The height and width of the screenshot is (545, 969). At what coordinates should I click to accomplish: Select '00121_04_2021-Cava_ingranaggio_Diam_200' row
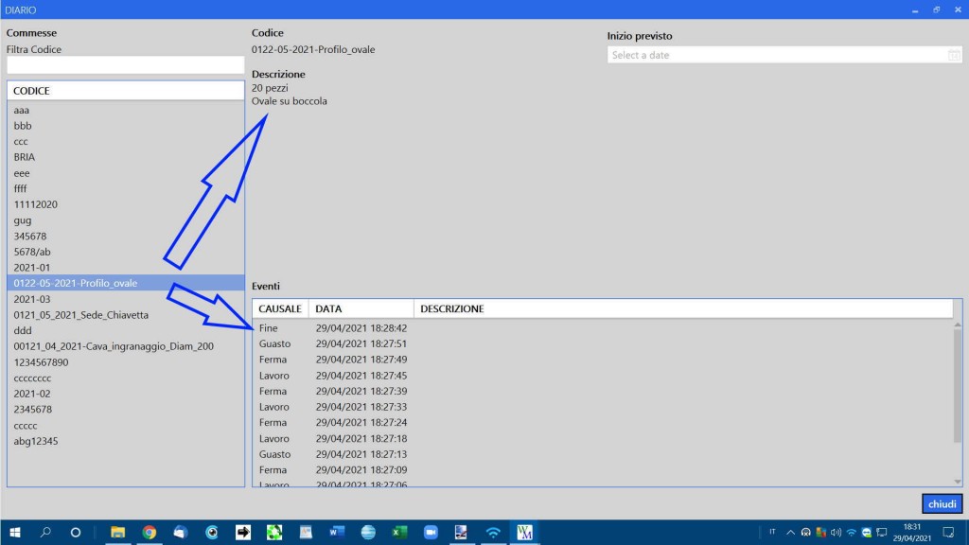[x=126, y=346]
